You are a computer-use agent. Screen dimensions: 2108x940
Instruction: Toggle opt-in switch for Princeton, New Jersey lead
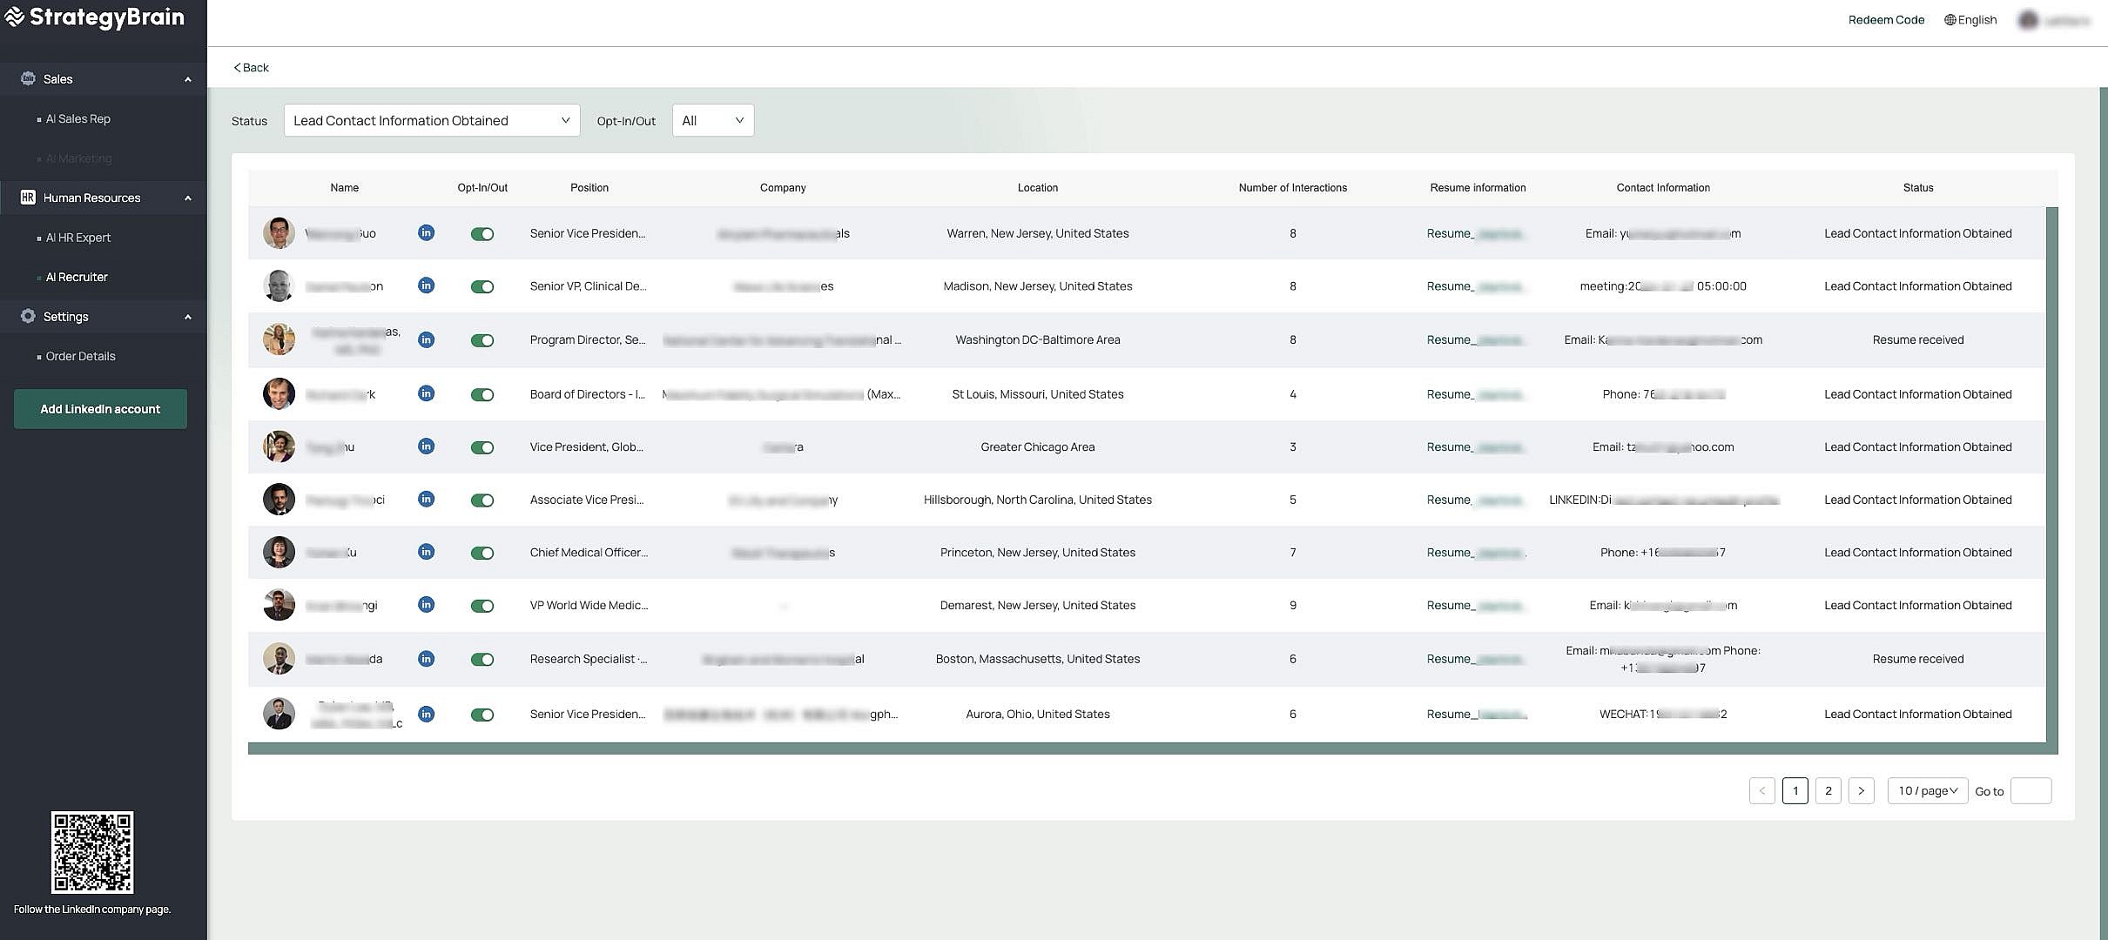[482, 553]
